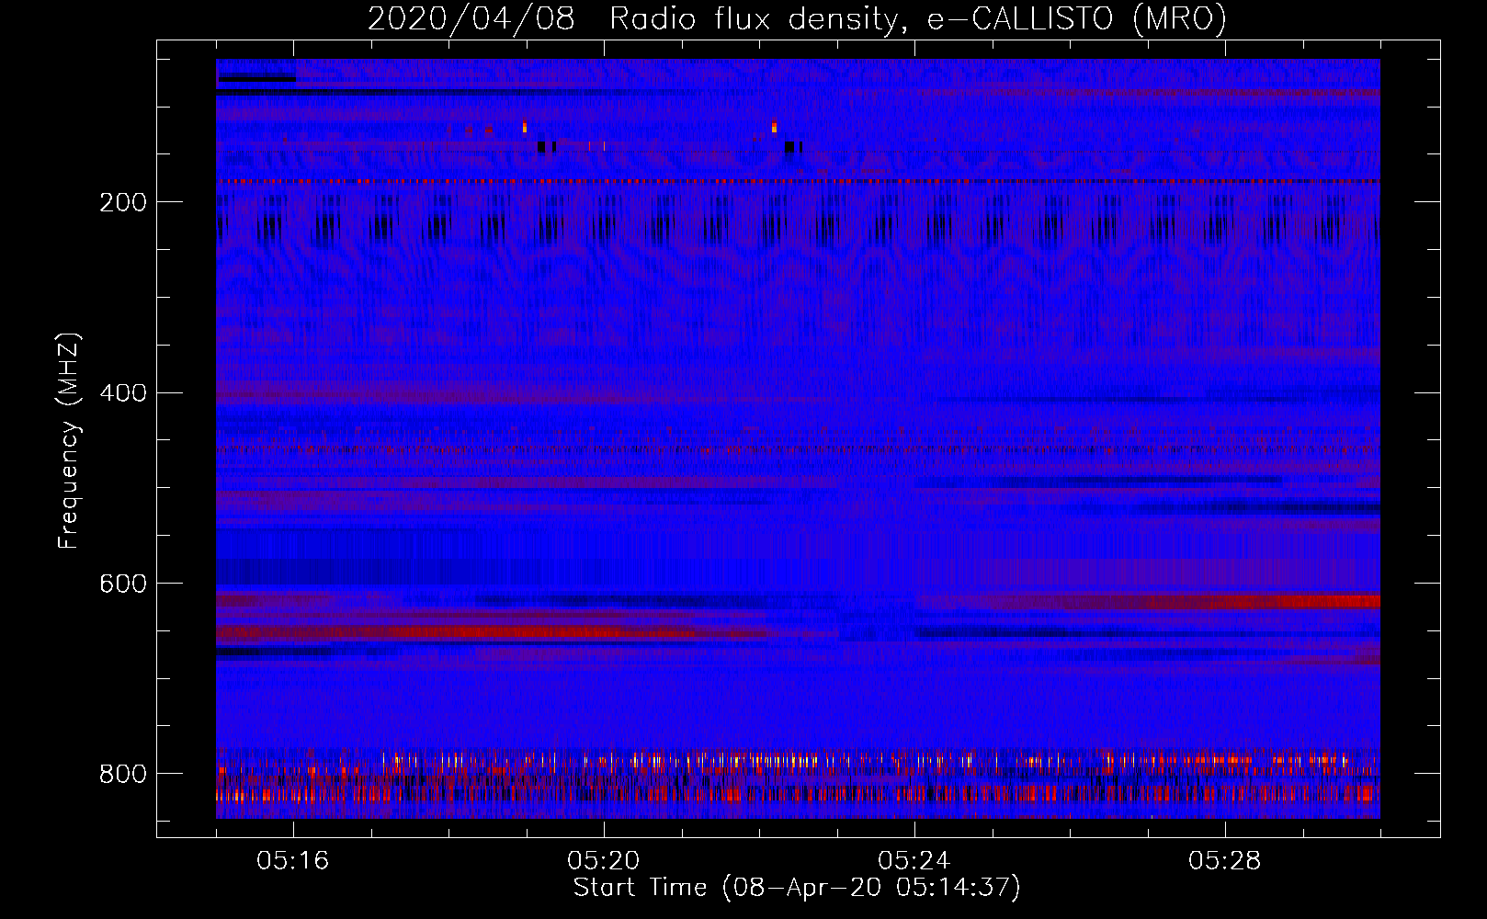Click the 200 frequency tick label
Screen dimensions: 1487x919
(x=122, y=202)
